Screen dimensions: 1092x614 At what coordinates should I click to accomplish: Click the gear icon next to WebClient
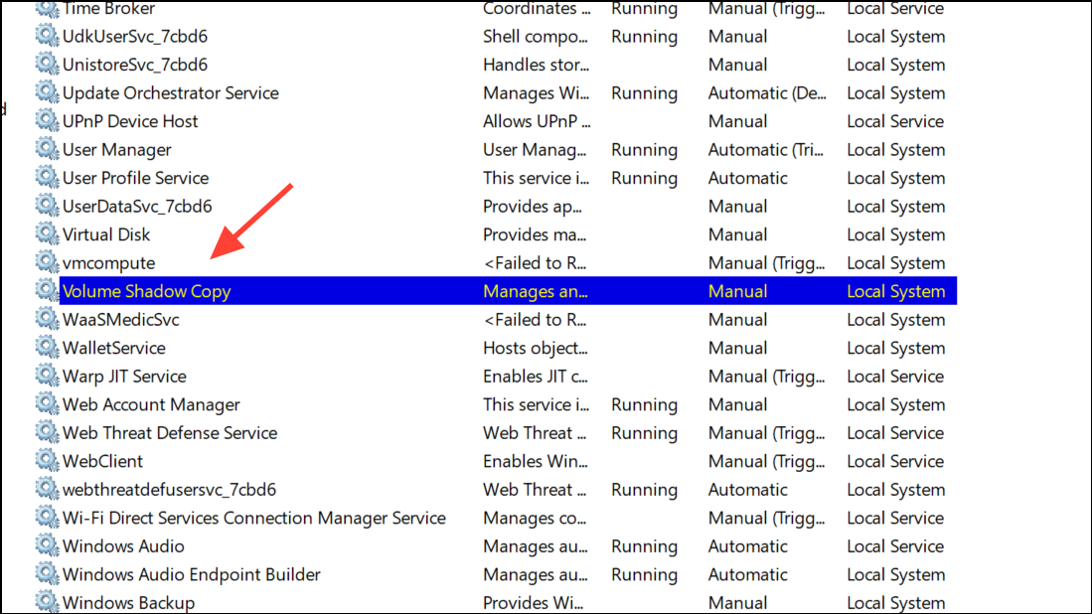point(47,461)
